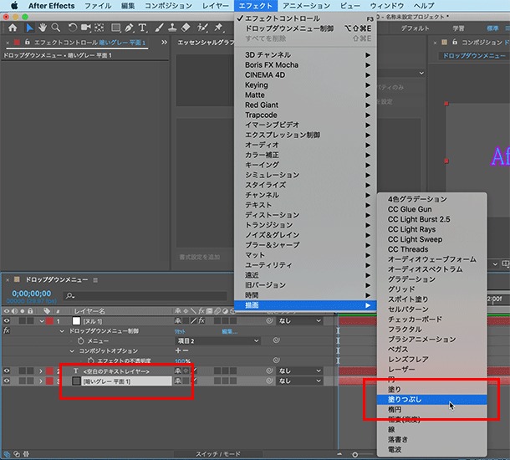Image resolution: width=510 pixels, height=460 pixels.
Task: Choose 4色グラデーション in the submenu
Action: [431, 199]
